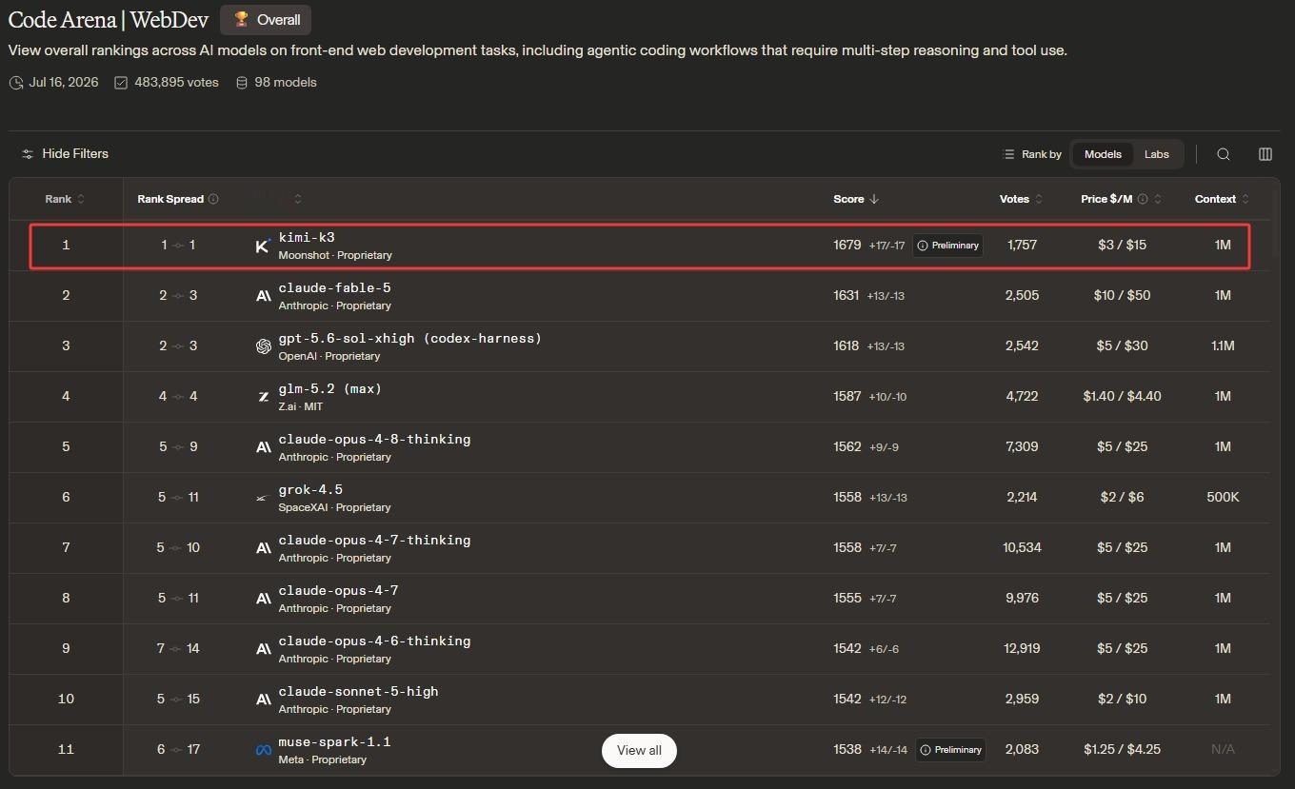1295x789 pixels.
Task: Click Anthropic logo beside claude-sonnet-5-high
Action: 264,700
